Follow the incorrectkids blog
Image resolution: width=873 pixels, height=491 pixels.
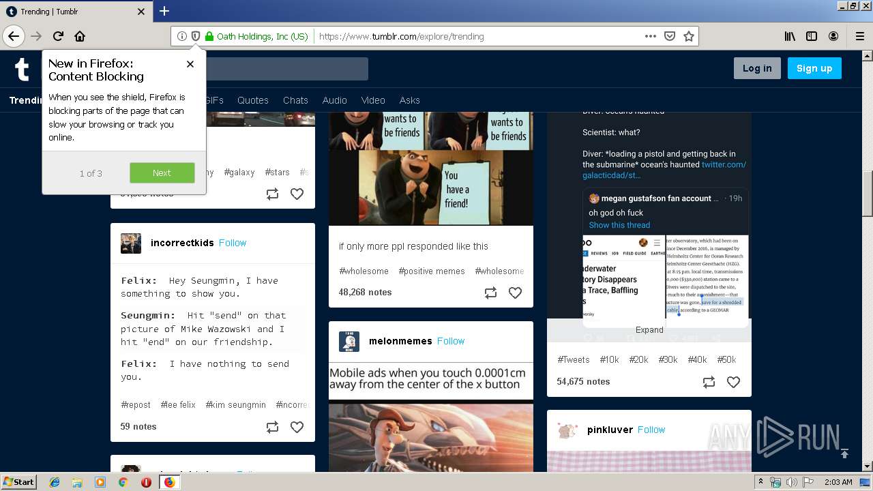233,243
